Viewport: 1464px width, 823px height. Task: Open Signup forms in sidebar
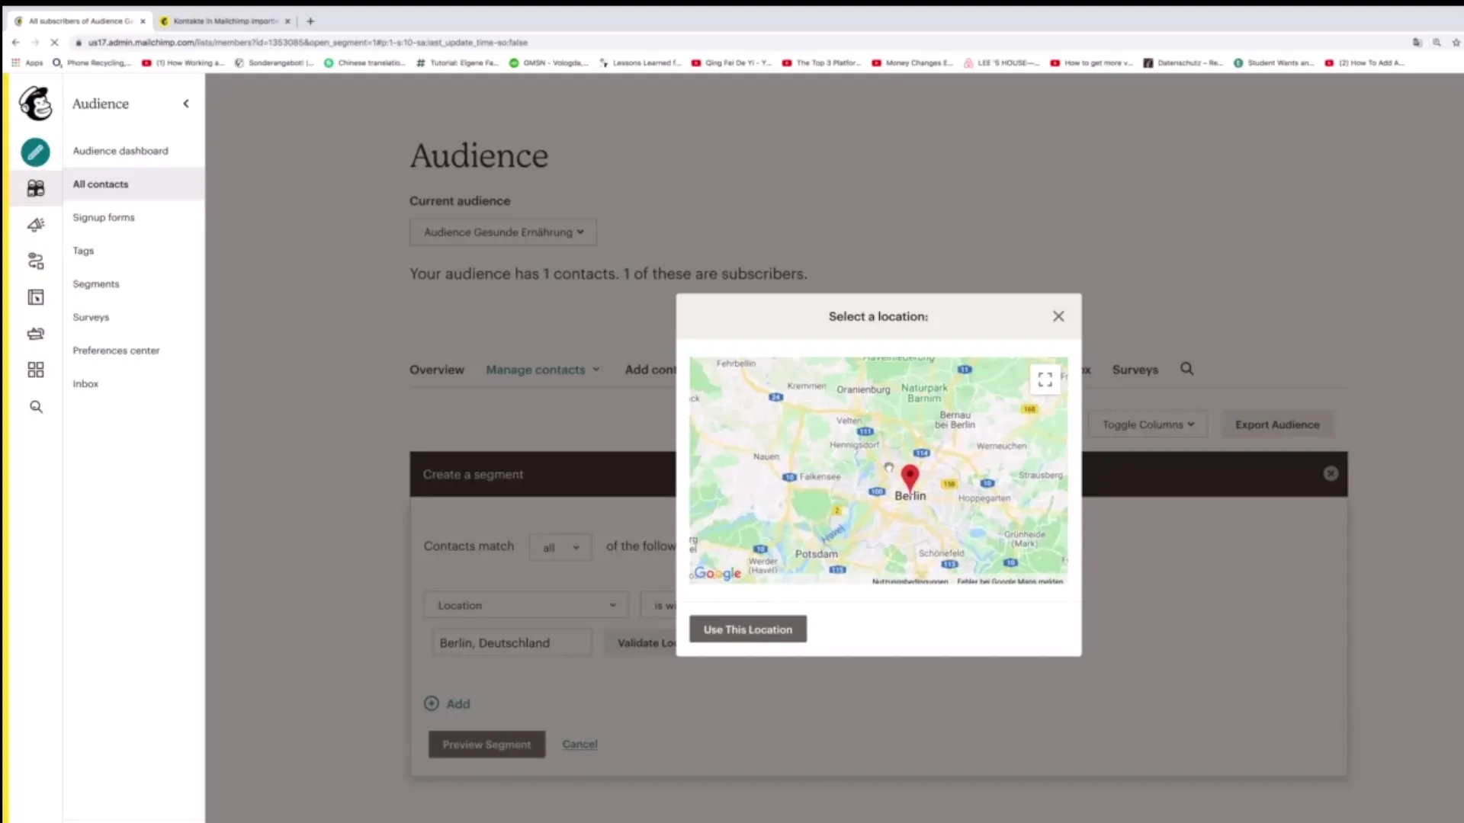pos(104,217)
